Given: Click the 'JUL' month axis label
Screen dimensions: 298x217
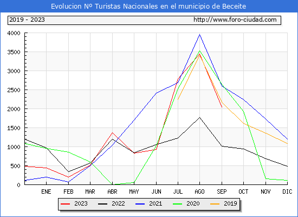Looking at the screenshot, I should coord(178,192).
